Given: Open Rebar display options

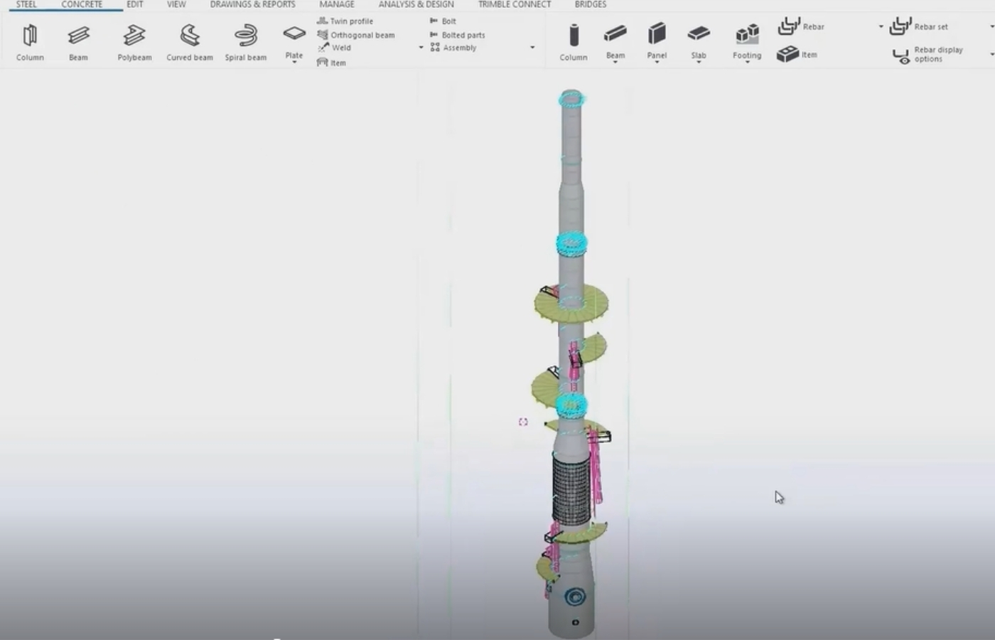Looking at the screenshot, I should point(928,55).
